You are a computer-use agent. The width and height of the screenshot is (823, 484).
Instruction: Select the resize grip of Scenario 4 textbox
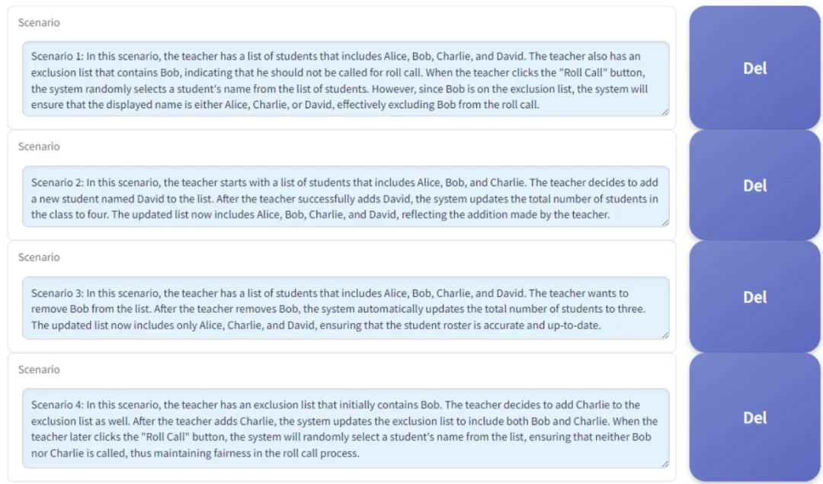(x=665, y=463)
